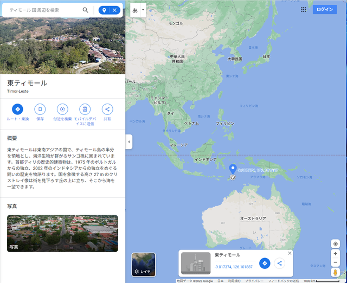The width and height of the screenshot is (347, 283).
Task: Open the Google apps grid
Action: (304, 10)
